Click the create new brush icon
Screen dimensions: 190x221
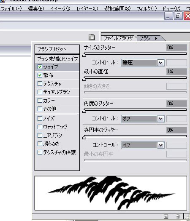(166, 216)
